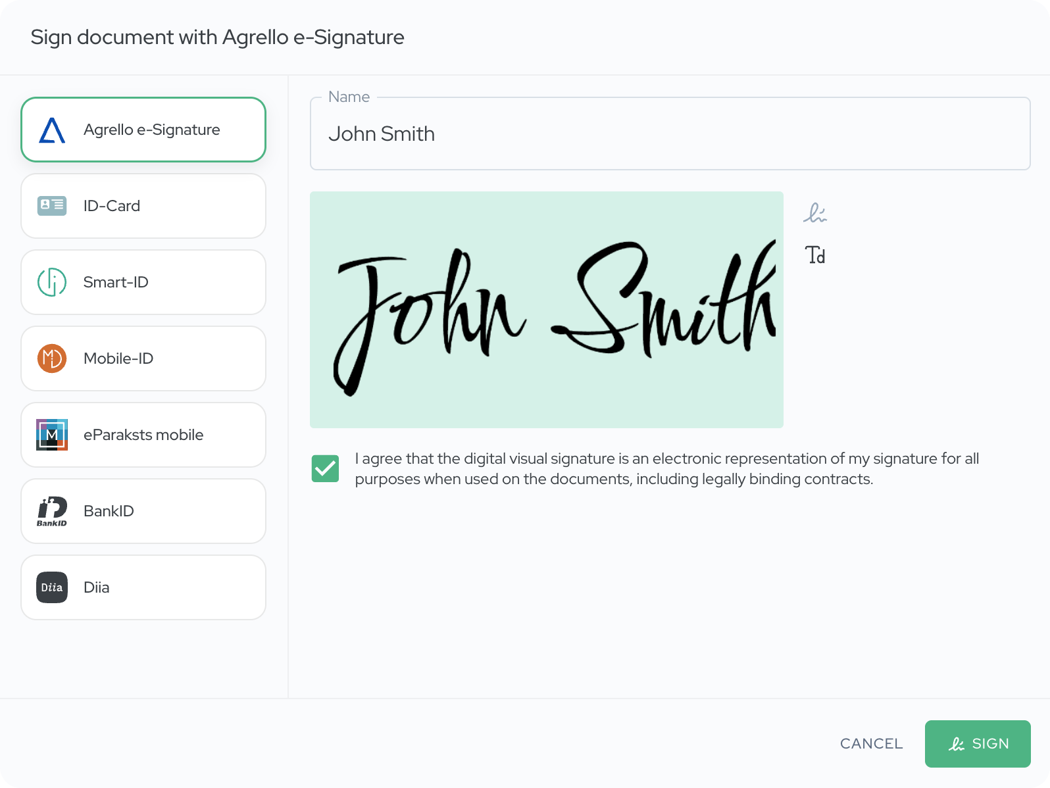The height and width of the screenshot is (788, 1050).
Task: Select the Mobile-ID label text
Action: tap(118, 358)
